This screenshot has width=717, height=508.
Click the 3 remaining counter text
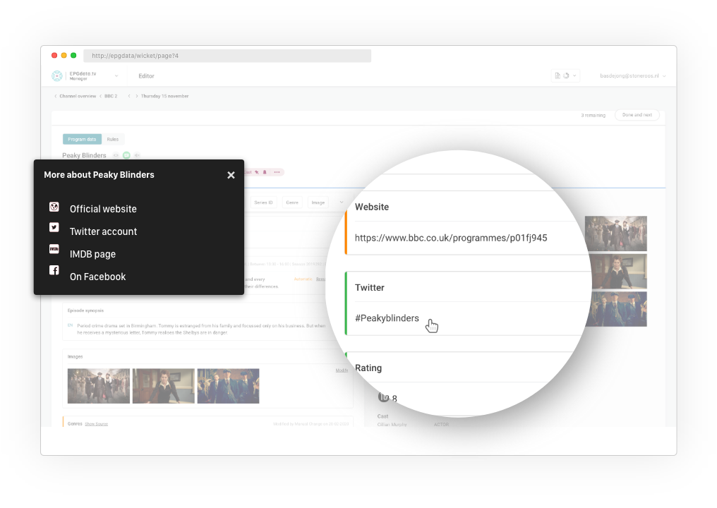point(593,115)
